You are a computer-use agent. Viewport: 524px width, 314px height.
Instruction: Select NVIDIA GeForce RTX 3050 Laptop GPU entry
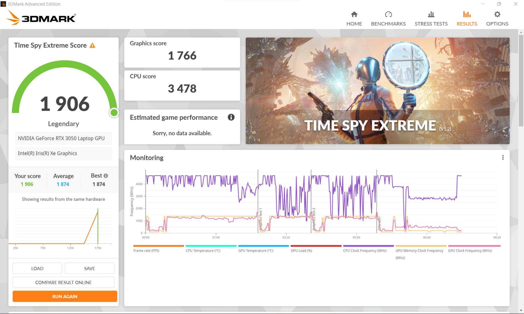pos(63,138)
